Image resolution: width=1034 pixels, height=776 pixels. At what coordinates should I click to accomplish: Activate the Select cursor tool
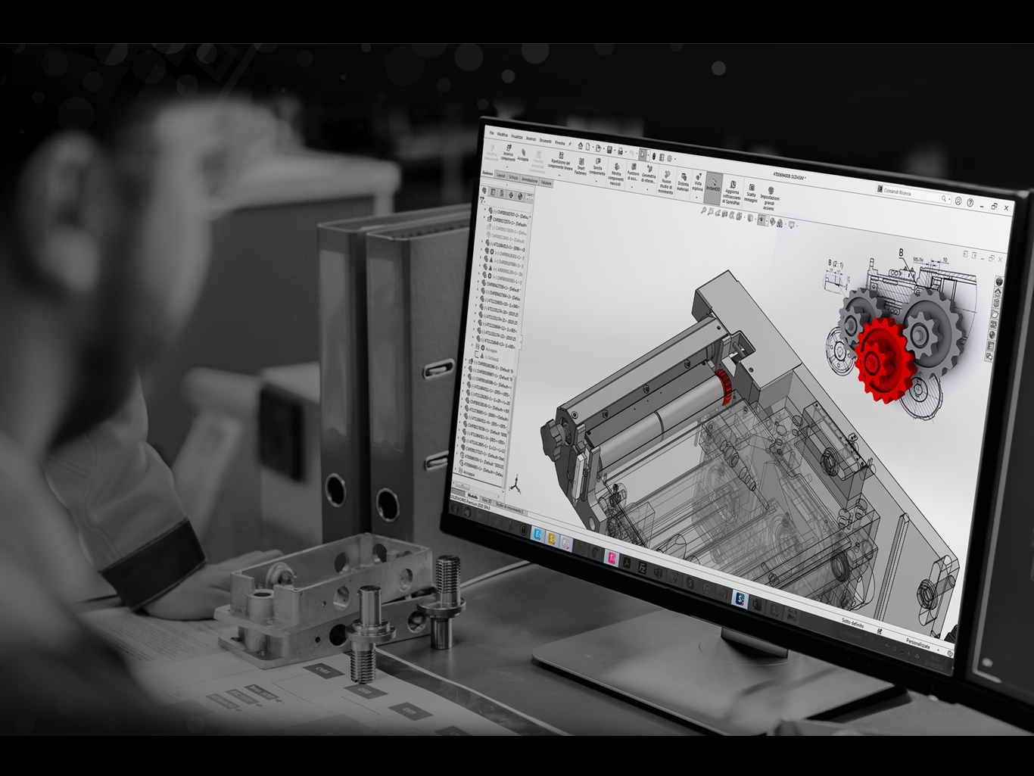[643, 154]
